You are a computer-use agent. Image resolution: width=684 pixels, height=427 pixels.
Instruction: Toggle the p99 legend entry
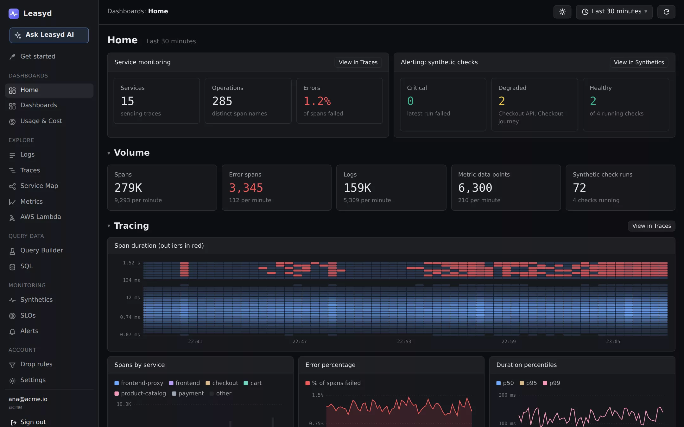(x=551, y=383)
